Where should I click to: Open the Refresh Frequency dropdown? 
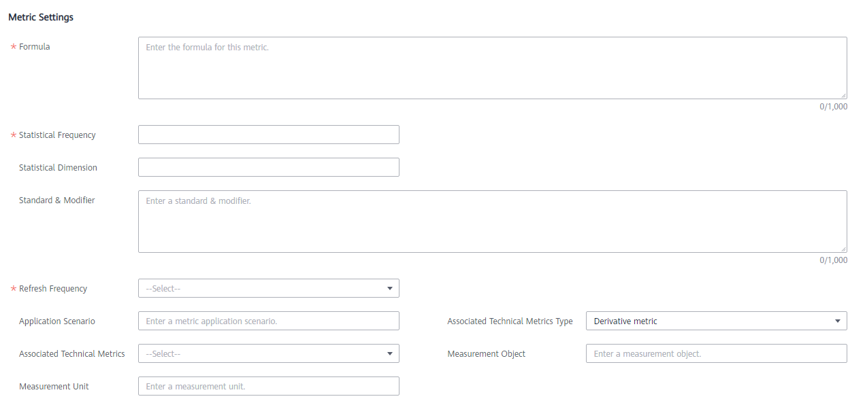click(269, 288)
